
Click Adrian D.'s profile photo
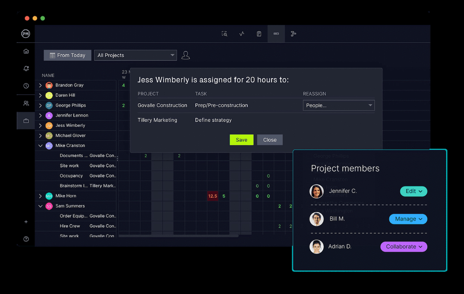pyautogui.click(x=317, y=247)
